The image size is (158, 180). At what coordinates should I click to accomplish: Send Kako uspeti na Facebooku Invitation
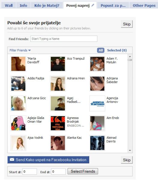click(48, 160)
